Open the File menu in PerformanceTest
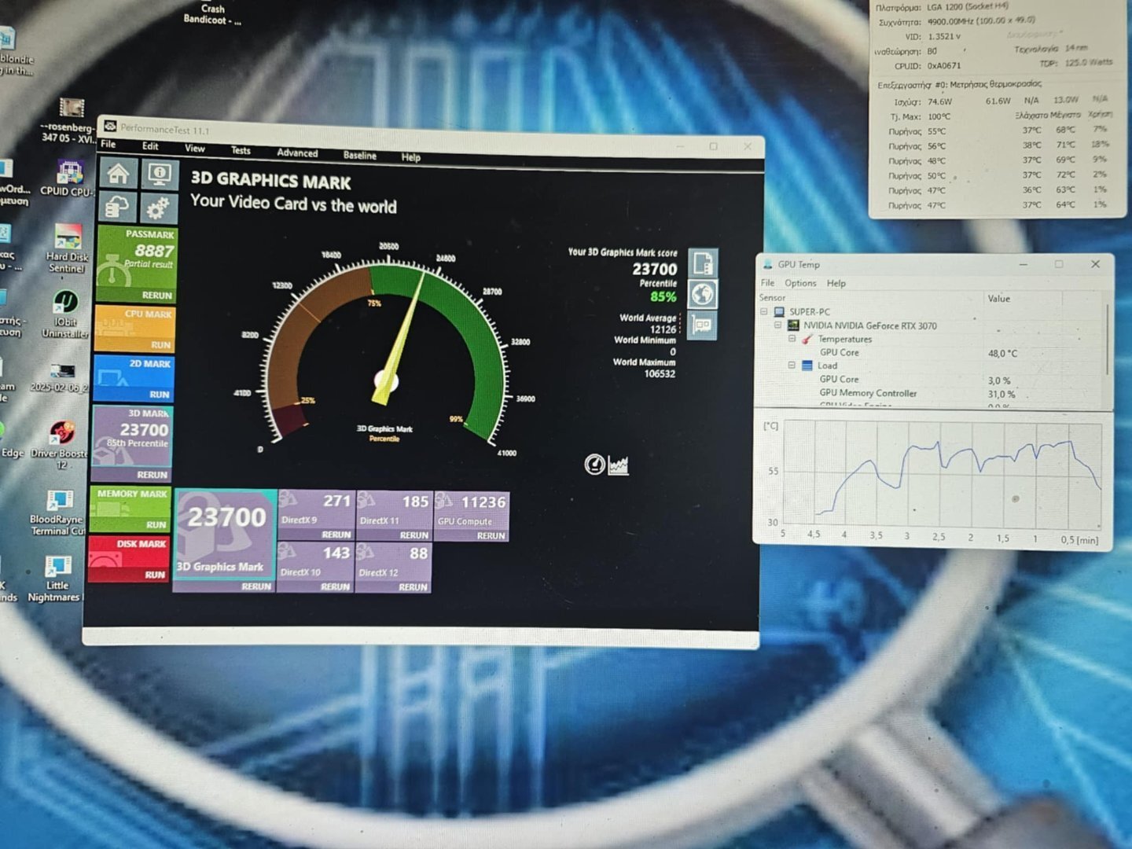The height and width of the screenshot is (849, 1132). click(x=108, y=144)
